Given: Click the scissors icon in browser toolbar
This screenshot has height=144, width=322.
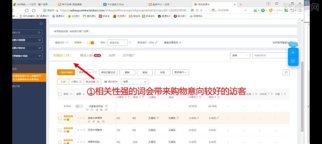Looking at the screenshot, I should (255, 10).
